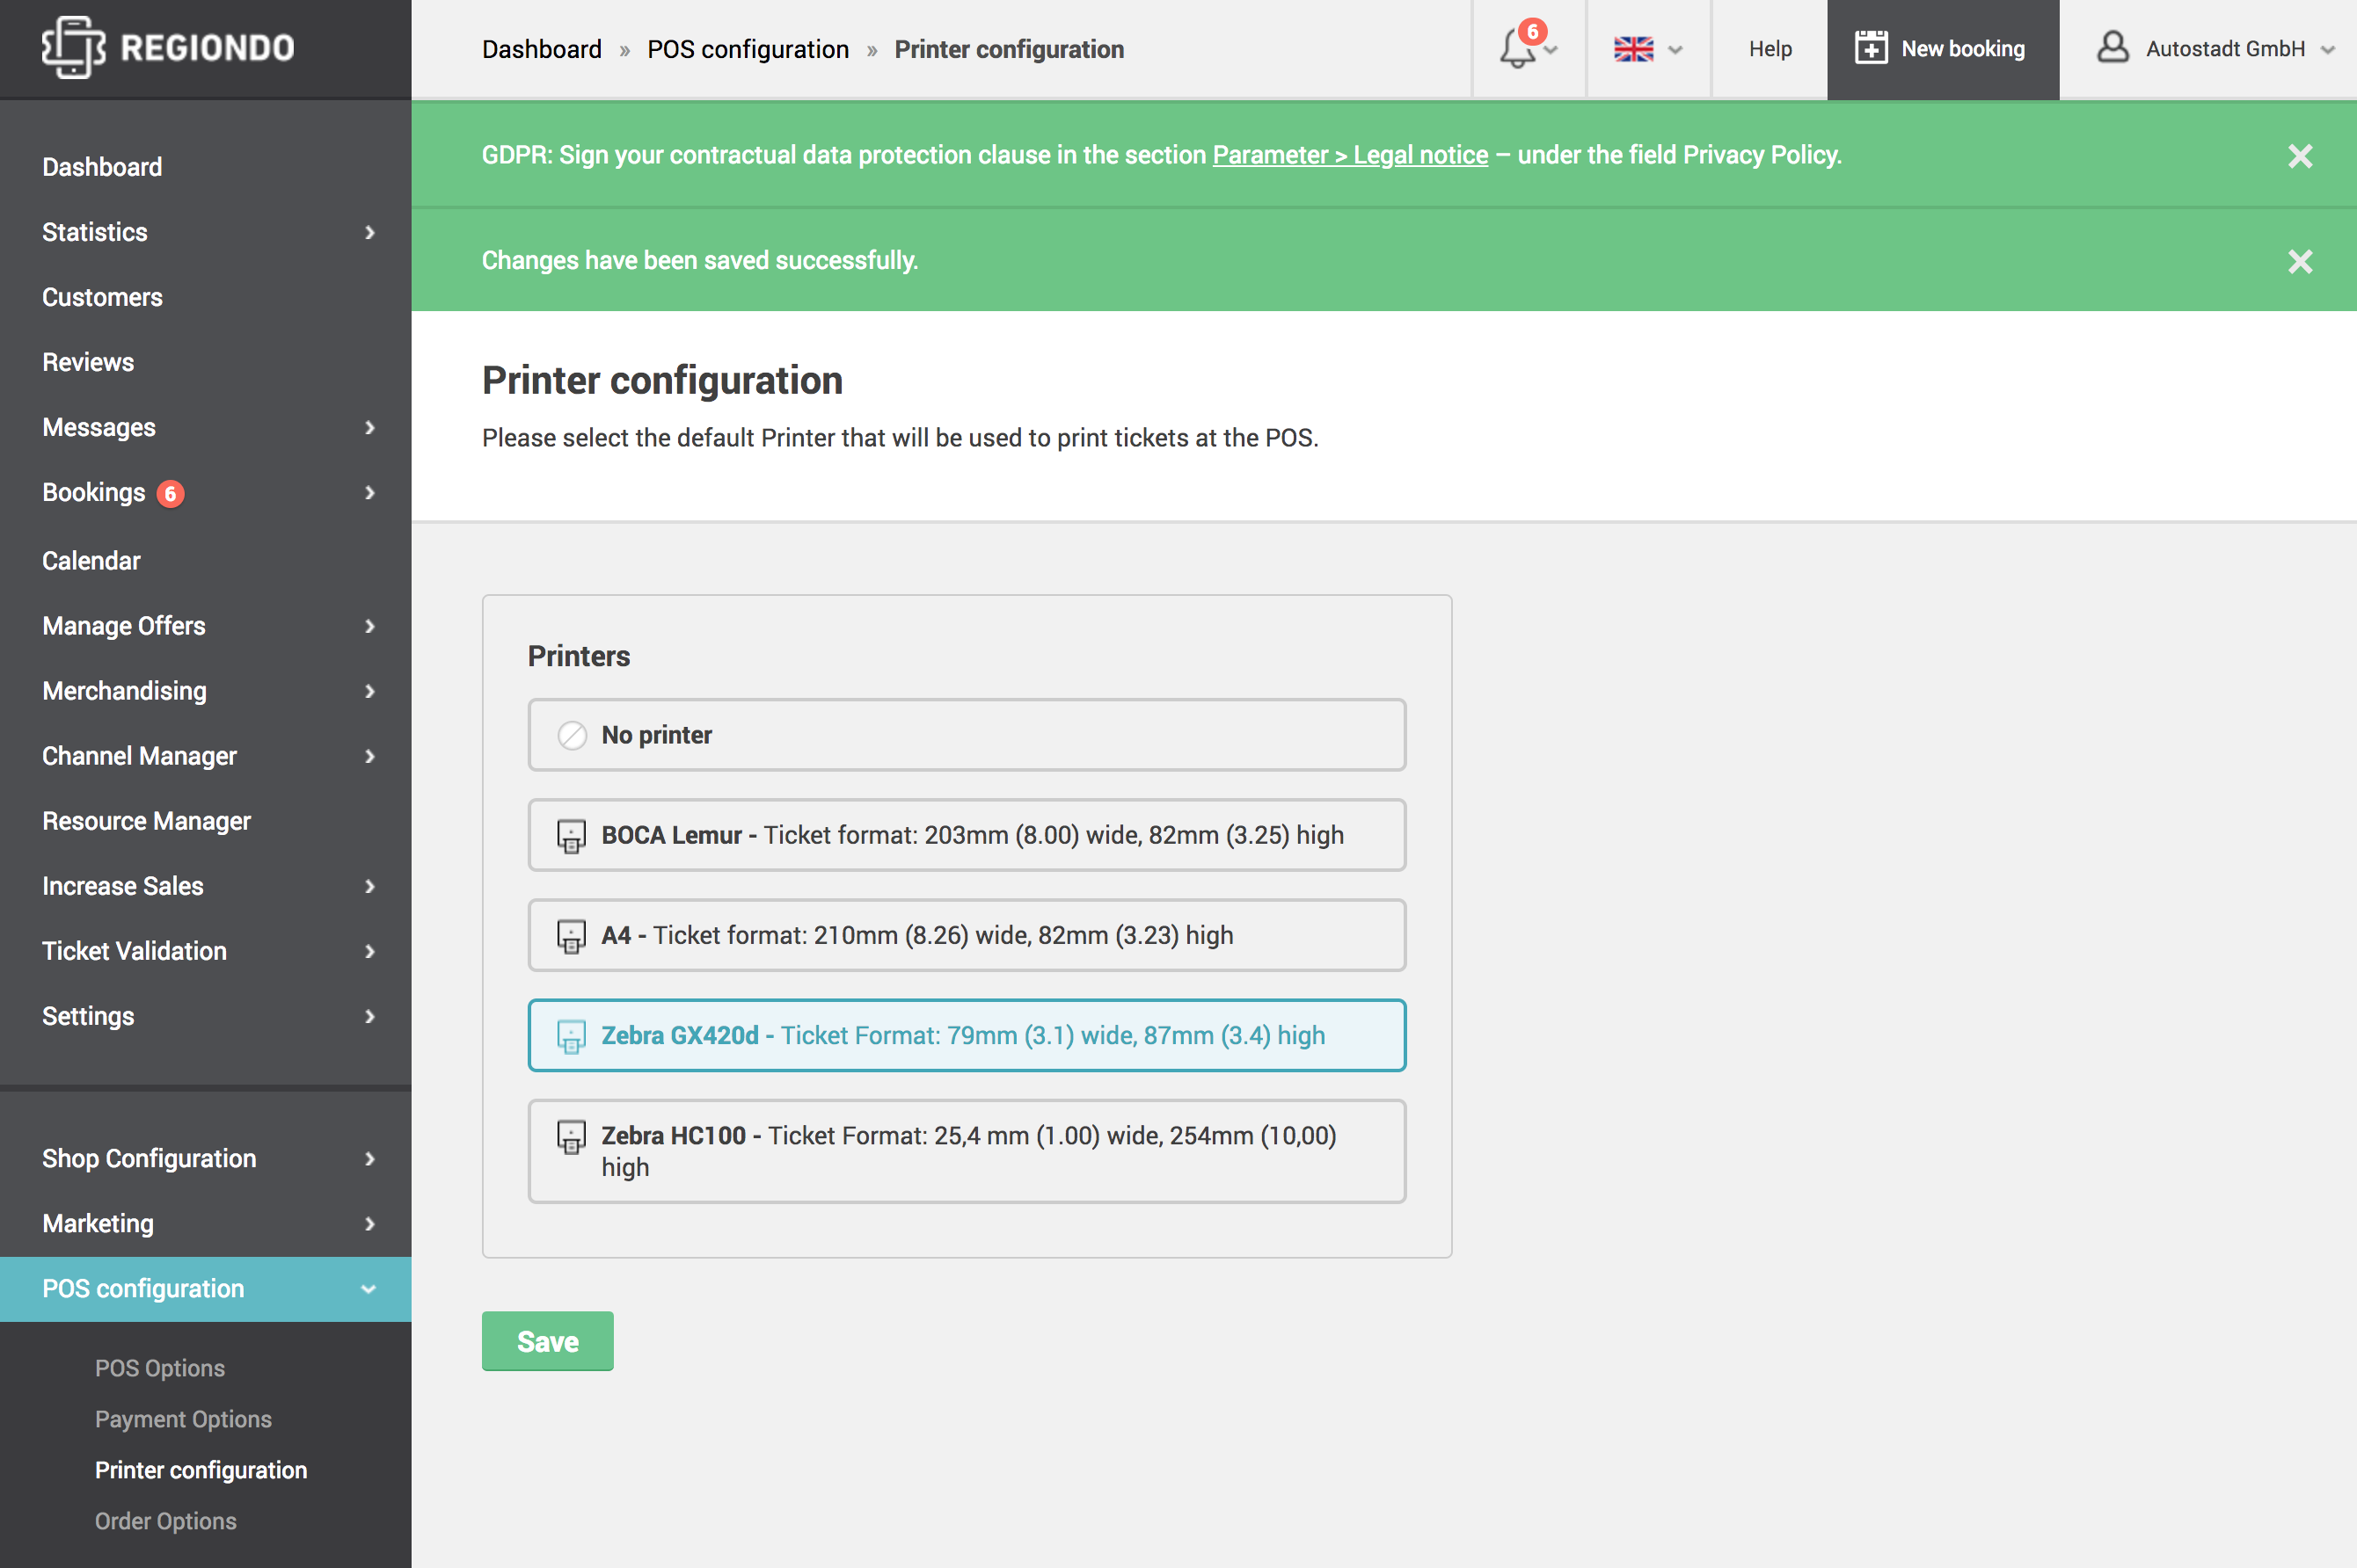This screenshot has width=2357, height=1568.
Task: Expand the Statistics sidebar menu
Action: click(205, 232)
